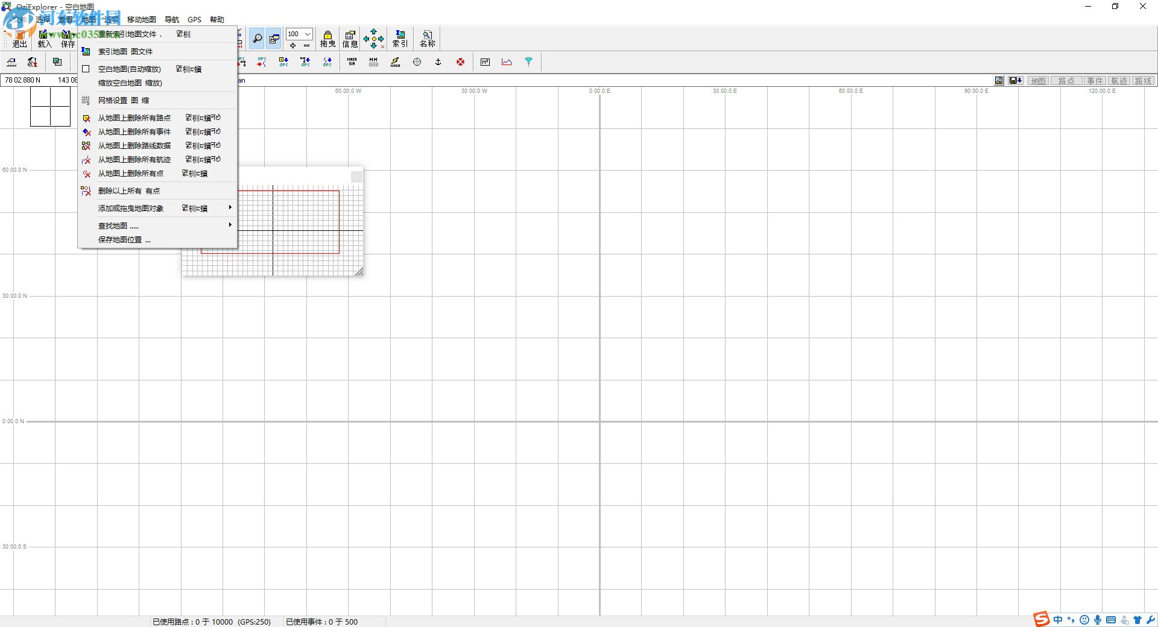The width and height of the screenshot is (1158, 627).
Task: Expand the 查找地图 submenu
Action: [157, 225]
